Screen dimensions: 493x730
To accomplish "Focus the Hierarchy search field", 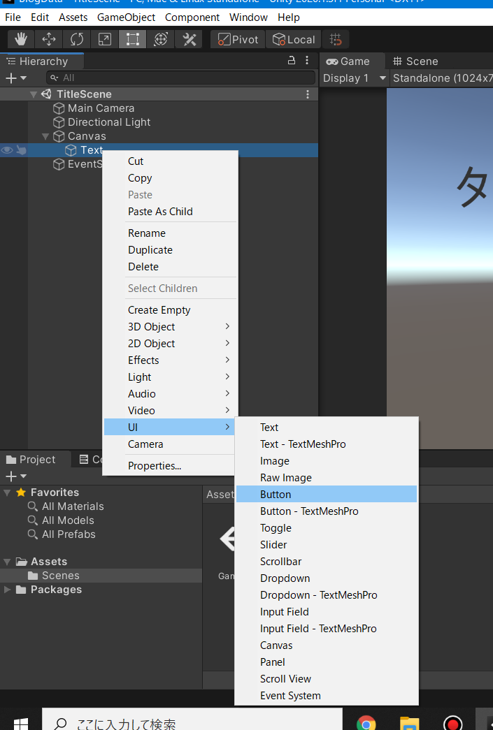I will tap(181, 78).
